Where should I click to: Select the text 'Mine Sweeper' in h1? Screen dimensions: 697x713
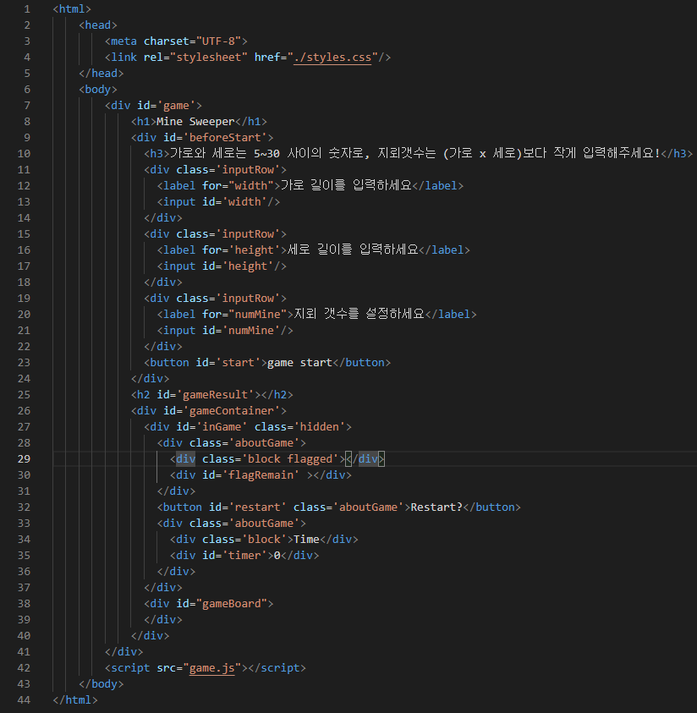(195, 122)
